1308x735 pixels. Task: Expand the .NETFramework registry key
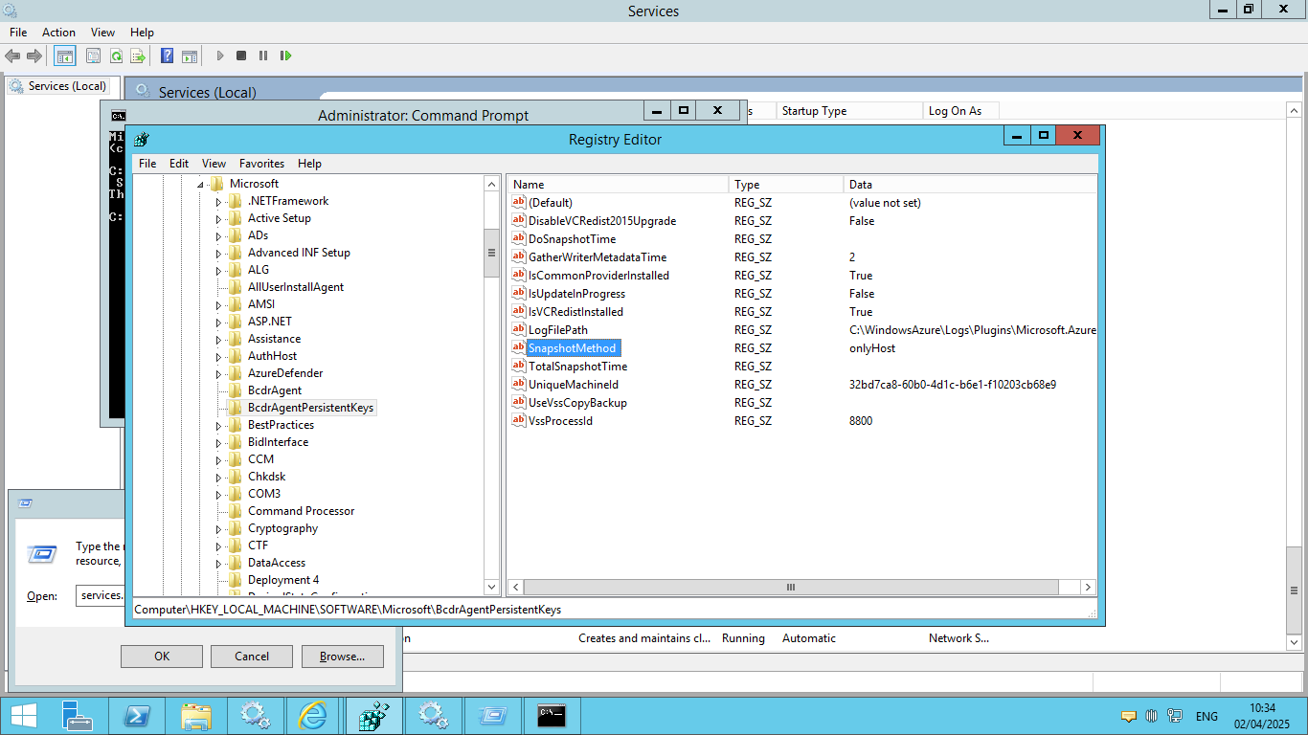click(219, 201)
